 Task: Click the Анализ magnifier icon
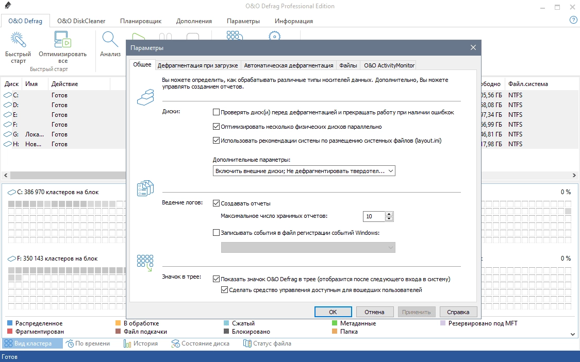[x=110, y=40]
